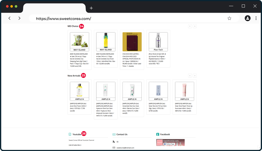Open May Island Sleeping Pack product image
This screenshot has width=262, height=151.
(x=79, y=42)
